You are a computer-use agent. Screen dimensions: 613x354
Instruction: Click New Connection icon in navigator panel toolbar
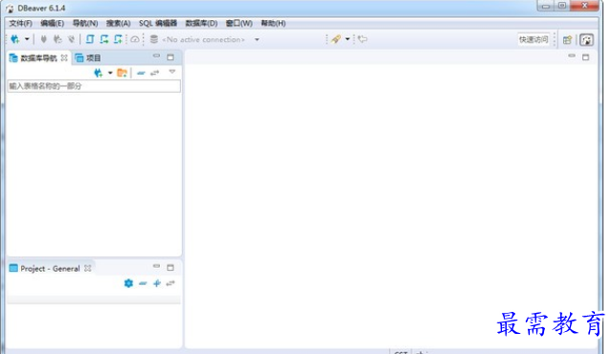pyautogui.click(x=99, y=73)
